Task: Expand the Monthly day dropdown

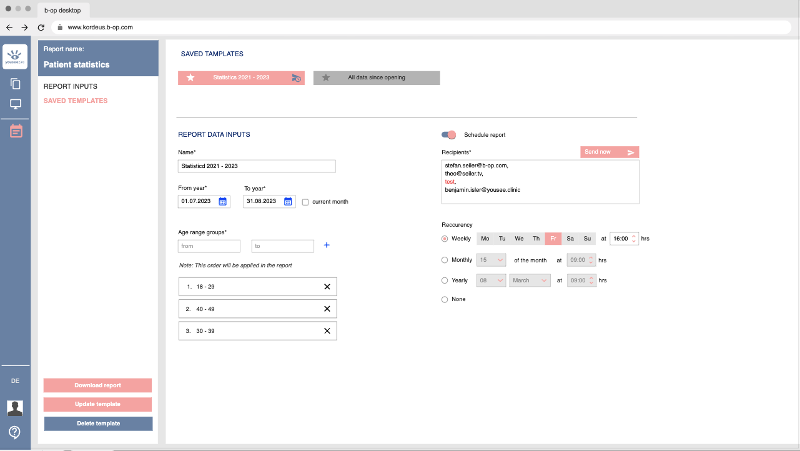Action: click(491, 260)
